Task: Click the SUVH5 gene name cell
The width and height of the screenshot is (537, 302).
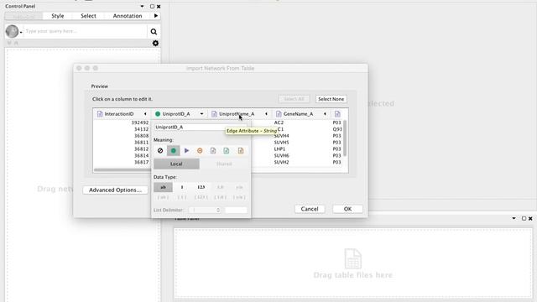Action: point(282,143)
